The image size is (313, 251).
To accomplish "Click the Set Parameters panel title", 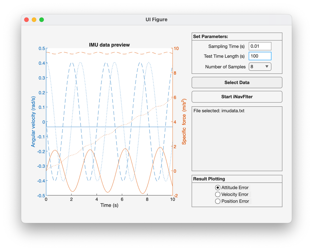I will pyautogui.click(x=210, y=37).
